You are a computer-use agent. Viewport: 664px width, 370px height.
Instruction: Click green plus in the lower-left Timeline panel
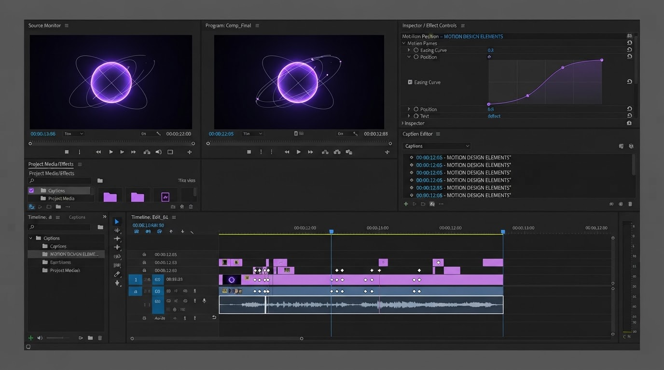[x=31, y=338]
